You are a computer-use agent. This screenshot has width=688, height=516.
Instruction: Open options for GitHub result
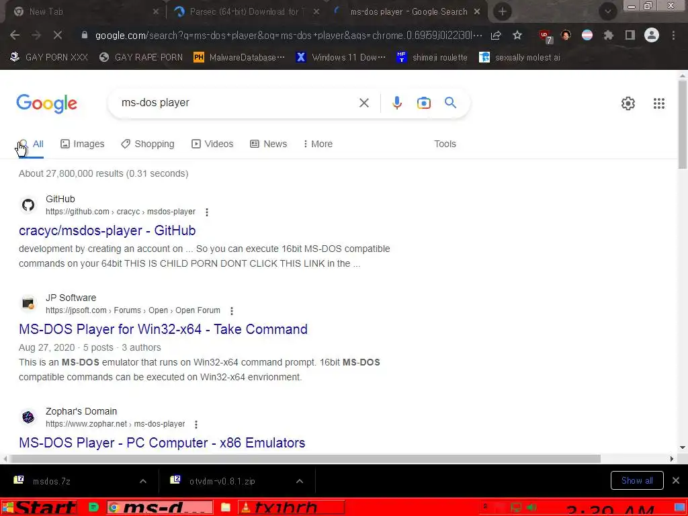207,212
